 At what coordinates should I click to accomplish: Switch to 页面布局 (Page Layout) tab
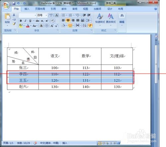click(x=40, y=9)
